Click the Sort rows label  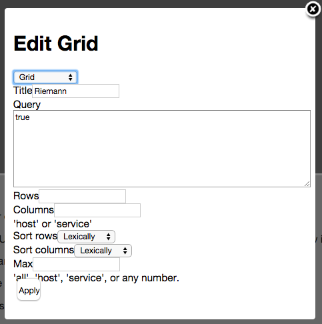(x=35, y=236)
